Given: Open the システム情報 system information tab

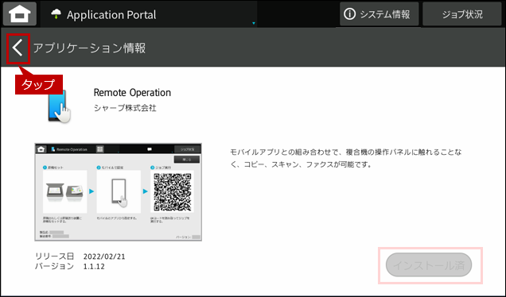Looking at the screenshot, I should (379, 14).
